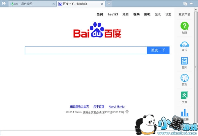Image resolution: width=198 pixels, height=136 pixels.
Task: Click the scrollbar up arrow
Action: tap(196, 9)
